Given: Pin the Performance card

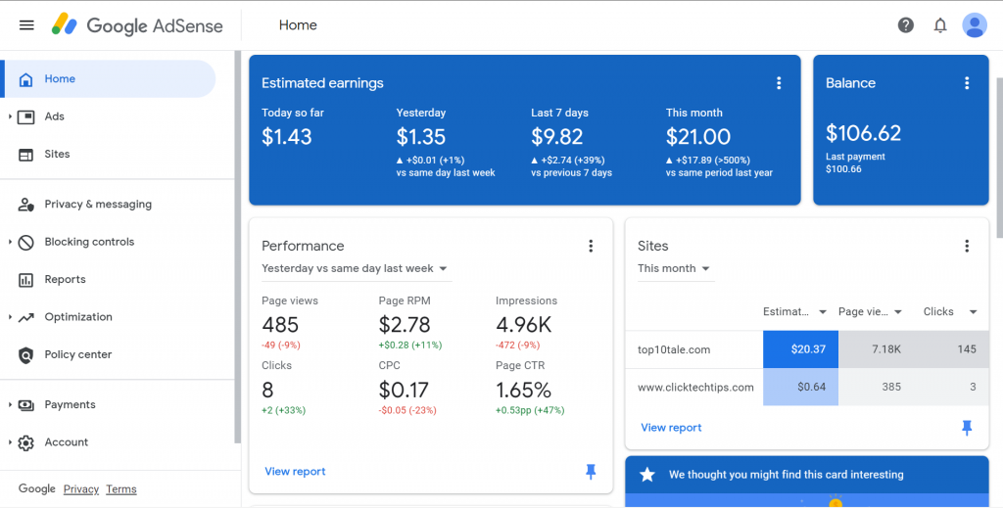Looking at the screenshot, I should pos(591,472).
